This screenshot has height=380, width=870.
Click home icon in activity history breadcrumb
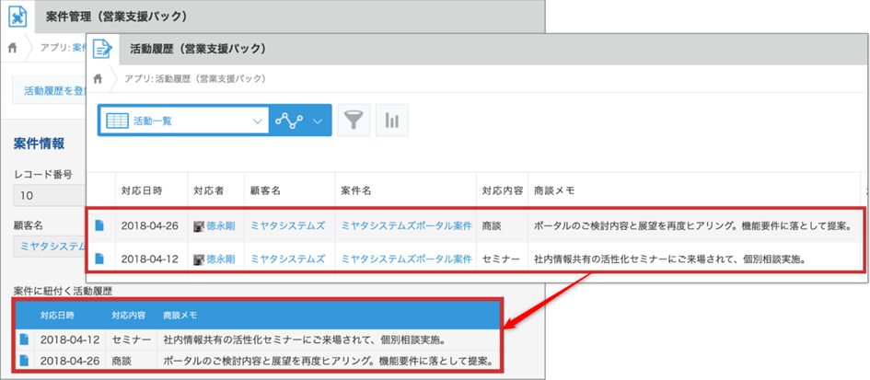[99, 78]
